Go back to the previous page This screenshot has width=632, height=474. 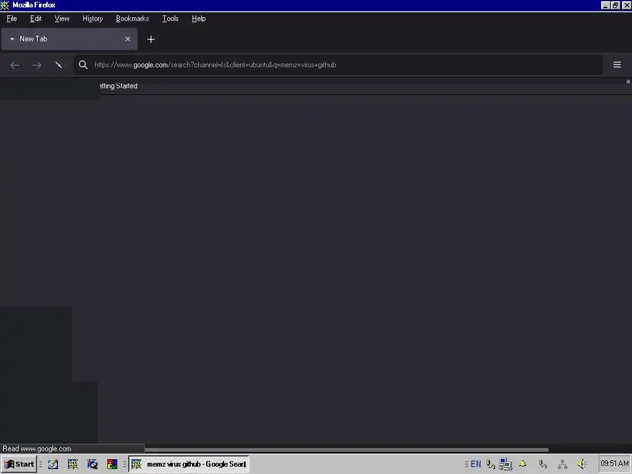point(15,65)
